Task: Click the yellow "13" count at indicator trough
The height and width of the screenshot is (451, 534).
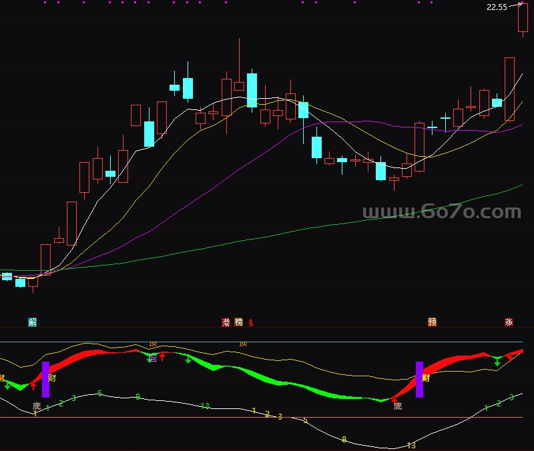Action: point(411,445)
